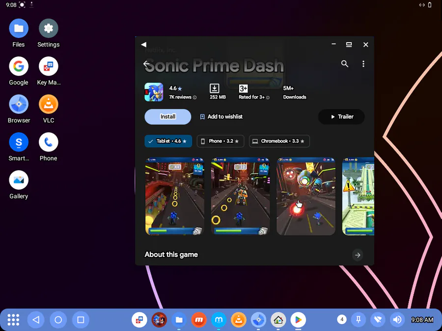Click the 252 MB download size icon
The image size is (442, 331).
pyautogui.click(x=215, y=88)
